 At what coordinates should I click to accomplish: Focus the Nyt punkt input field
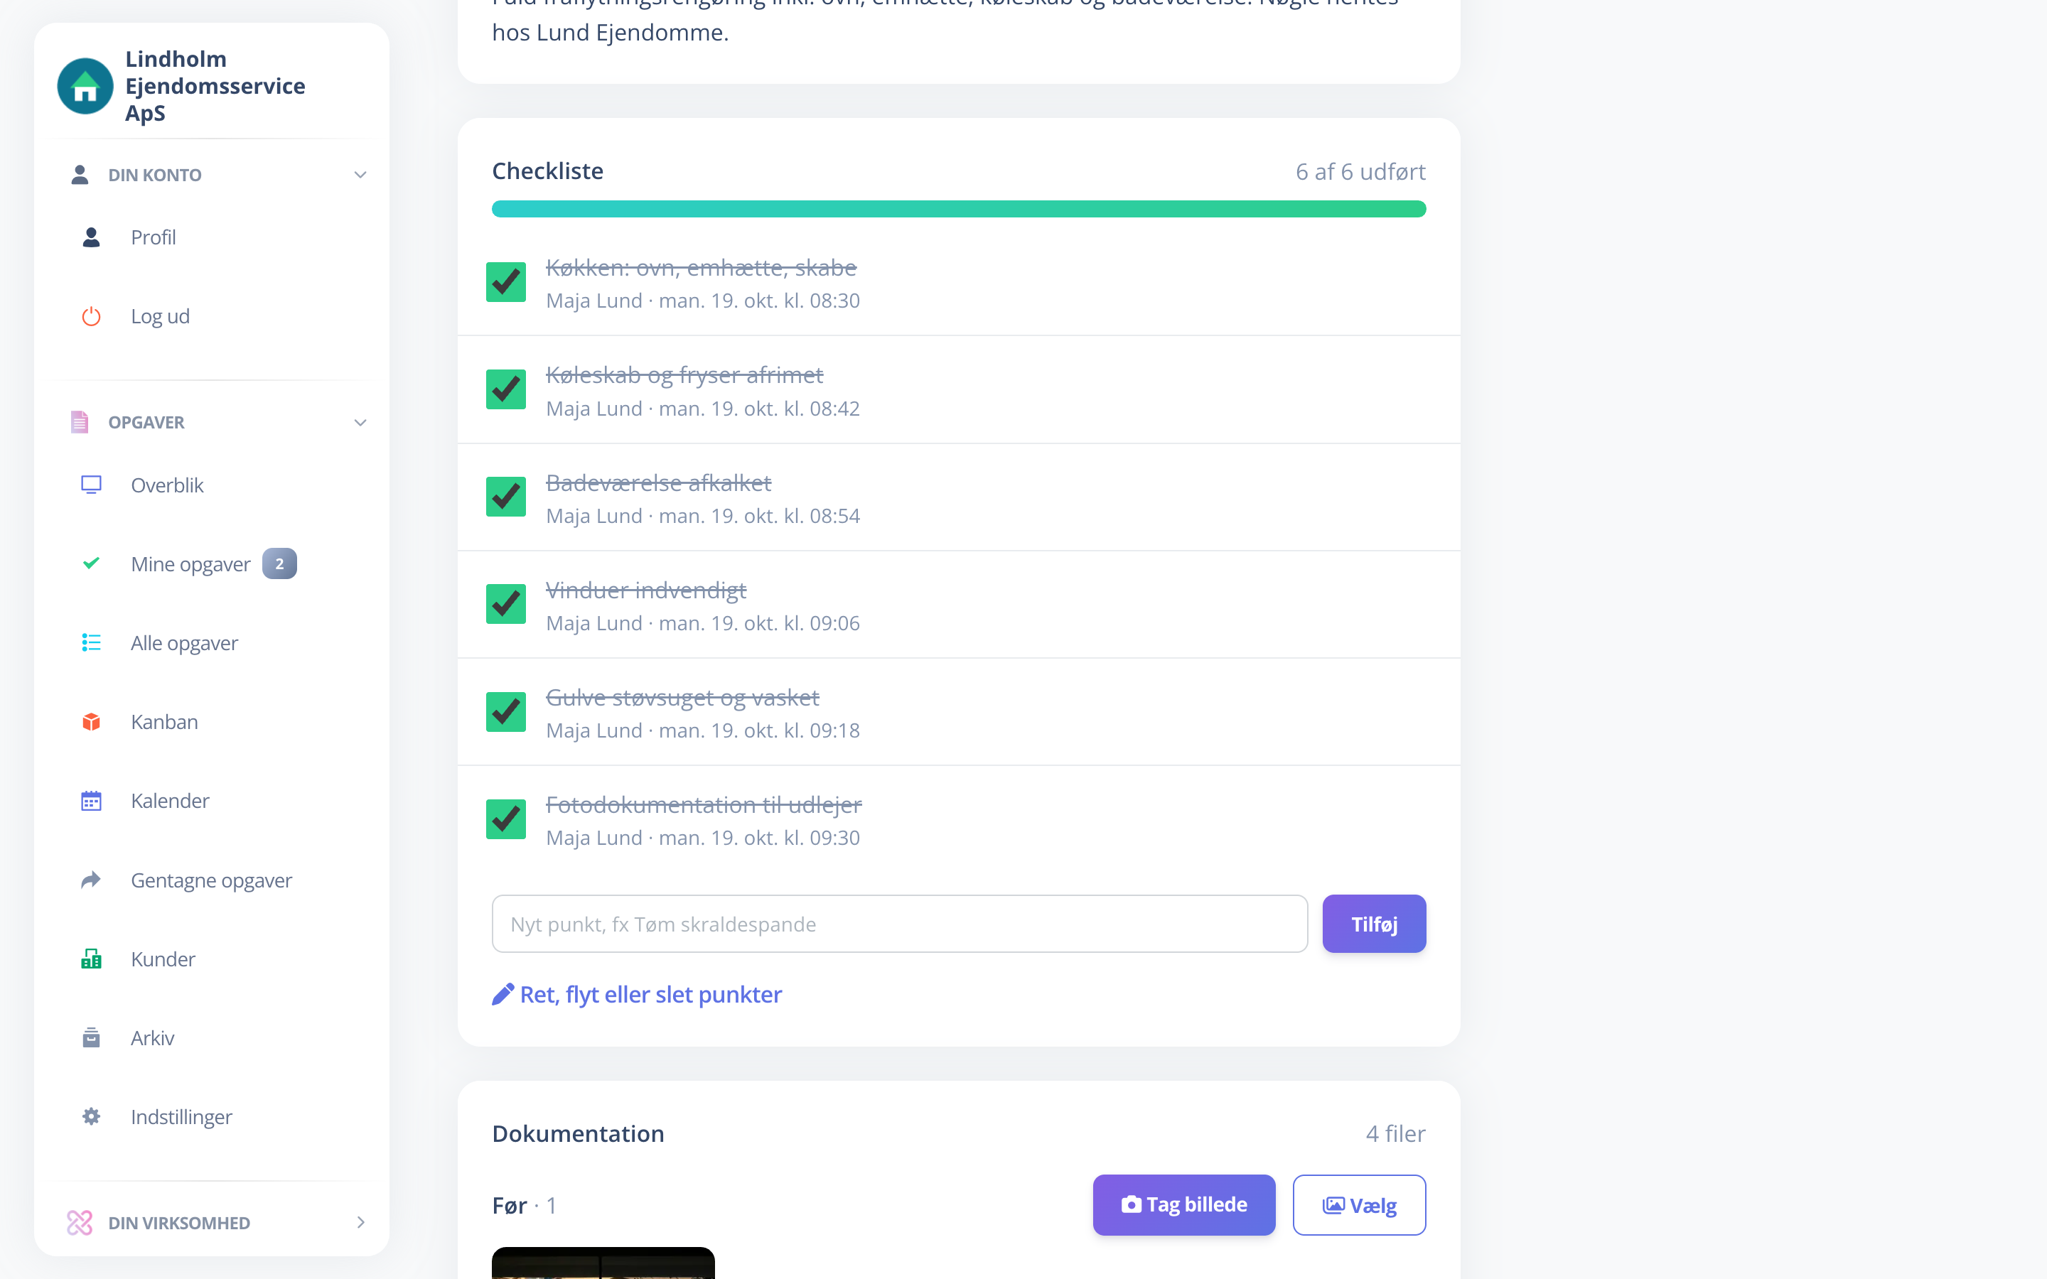coord(900,924)
